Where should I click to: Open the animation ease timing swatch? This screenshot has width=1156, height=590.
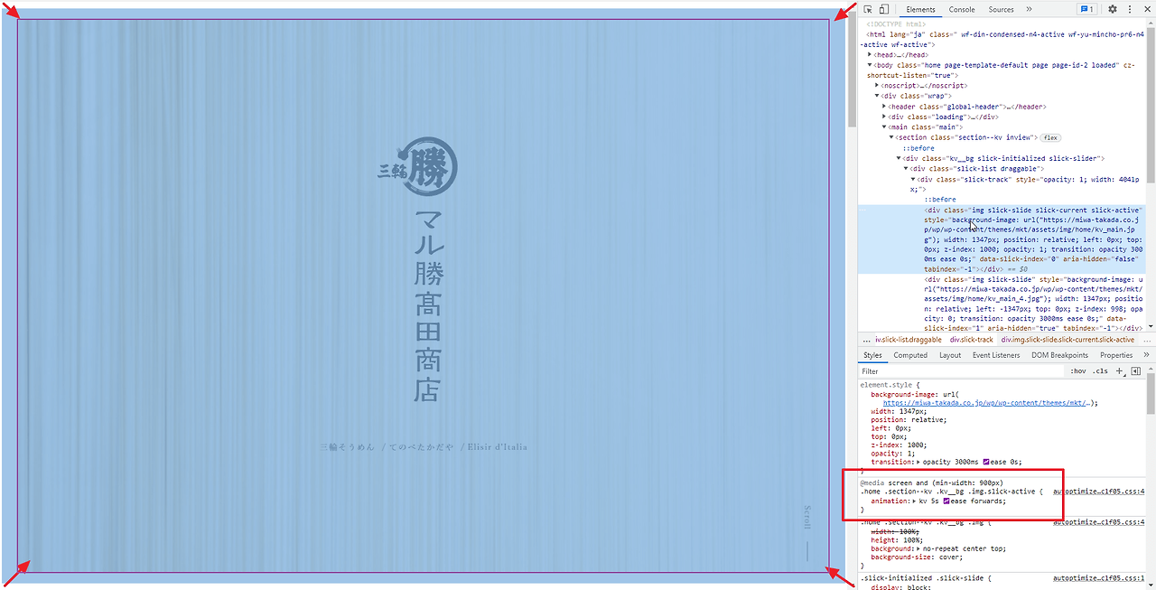946,501
